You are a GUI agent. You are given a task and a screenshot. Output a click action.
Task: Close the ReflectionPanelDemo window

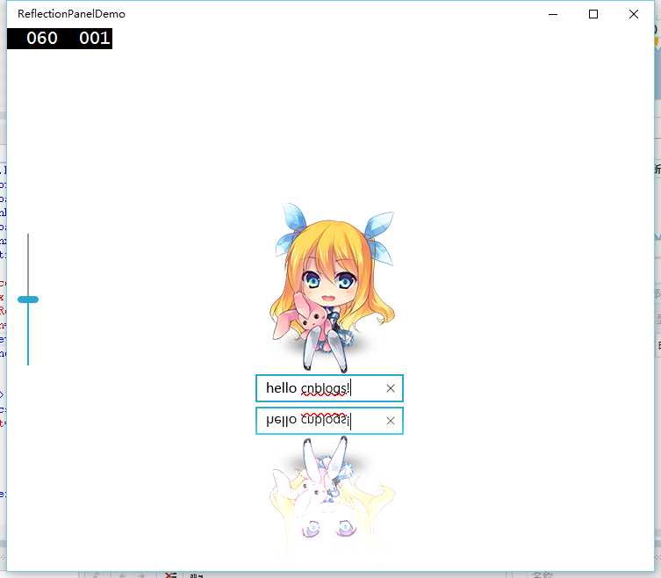click(634, 14)
